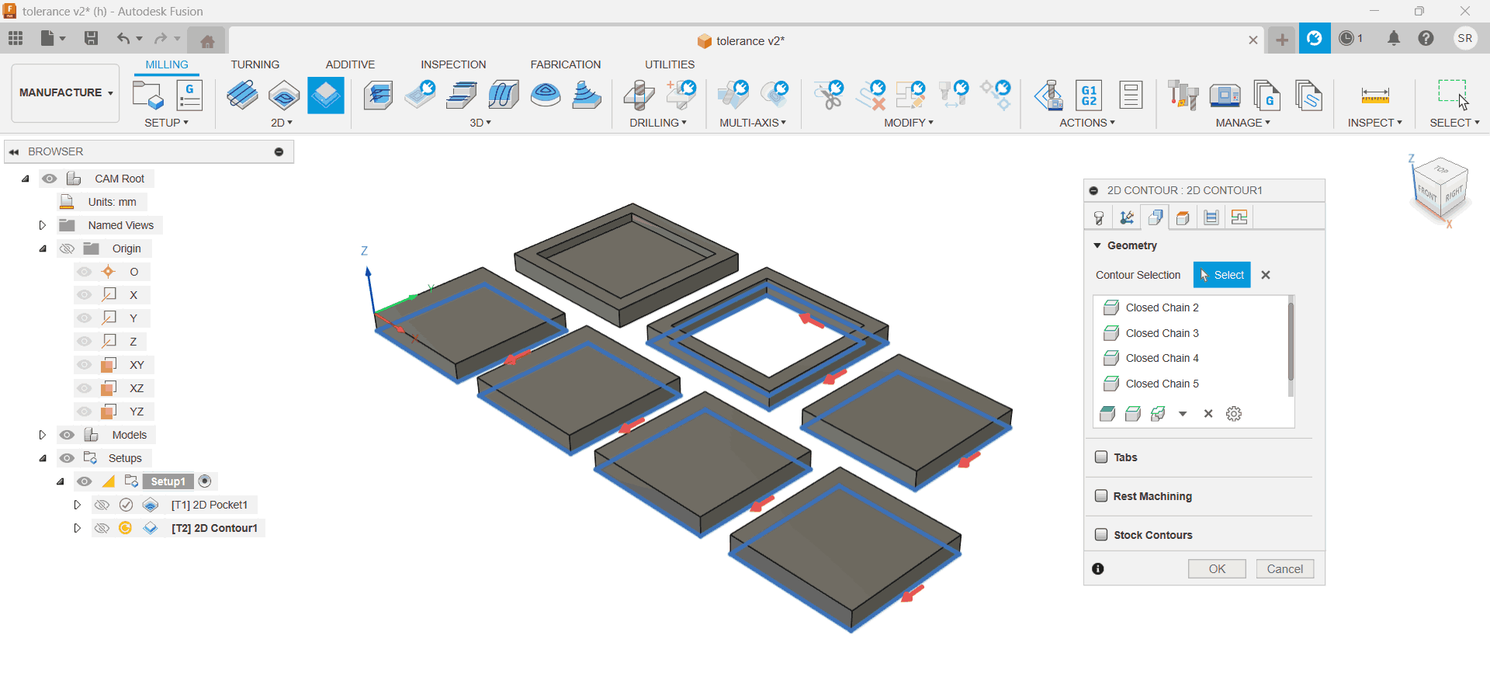Click OK in the 2D Contour dialog
Viewport: 1490px width, 674px height.
(x=1217, y=568)
